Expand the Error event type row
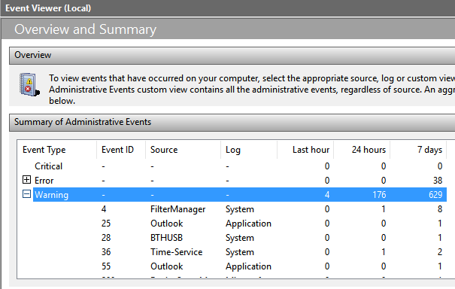Image resolution: width=455 pixels, height=289 pixels. tap(26, 180)
